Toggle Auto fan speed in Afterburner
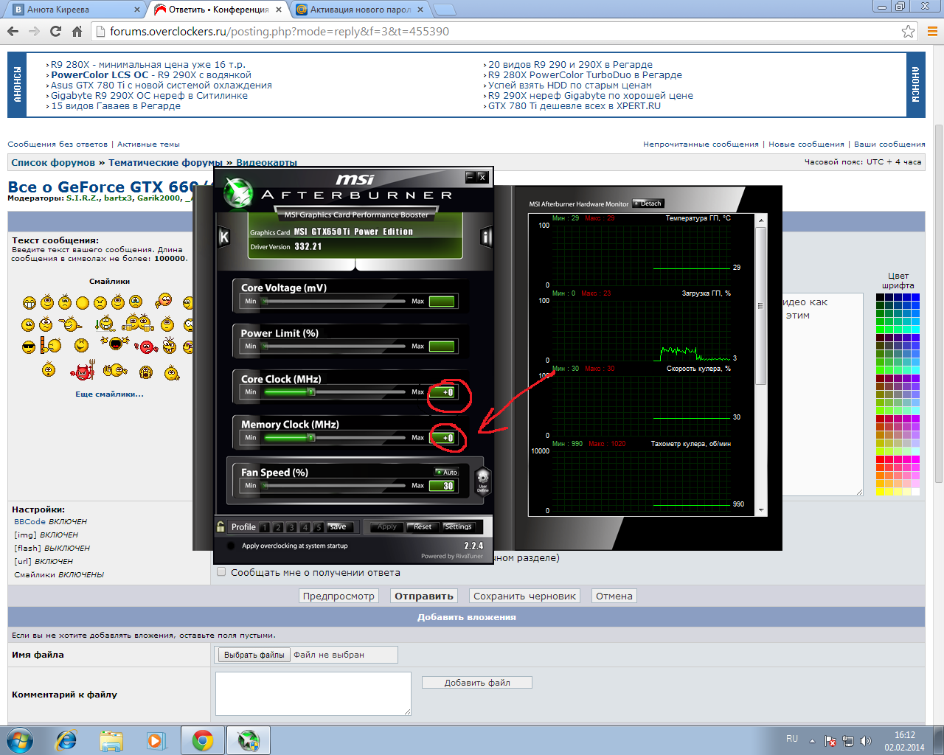Image resolution: width=944 pixels, height=755 pixels. point(447,472)
